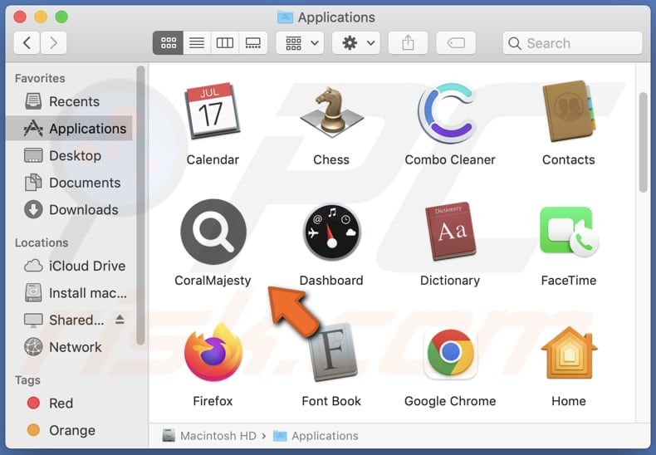656x455 pixels.
Task: Click the Tags section header
Action: tap(27, 379)
